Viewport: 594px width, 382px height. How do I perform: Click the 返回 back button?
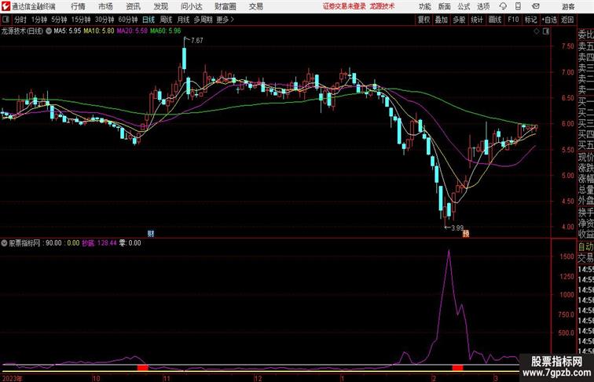click(567, 20)
